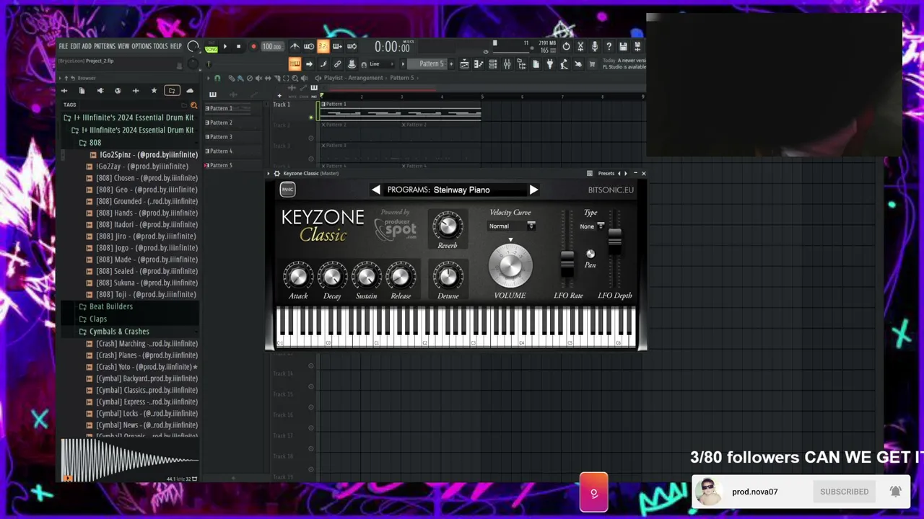This screenshot has width=924, height=519.
Task: Click the playlist zoom tool icon
Action: click(x=295, y=78)
